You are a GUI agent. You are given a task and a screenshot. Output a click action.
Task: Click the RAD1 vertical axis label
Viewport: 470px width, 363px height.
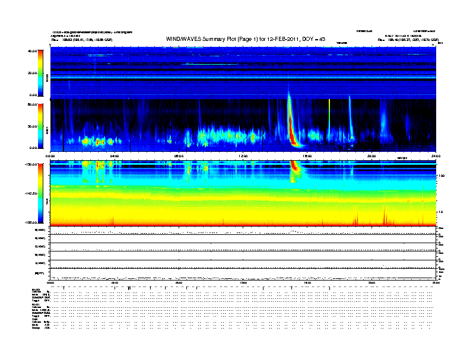(x=47, y=130)
